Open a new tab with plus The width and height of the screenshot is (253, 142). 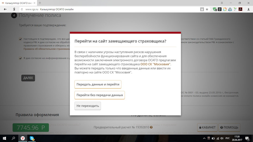pos(40,3)
